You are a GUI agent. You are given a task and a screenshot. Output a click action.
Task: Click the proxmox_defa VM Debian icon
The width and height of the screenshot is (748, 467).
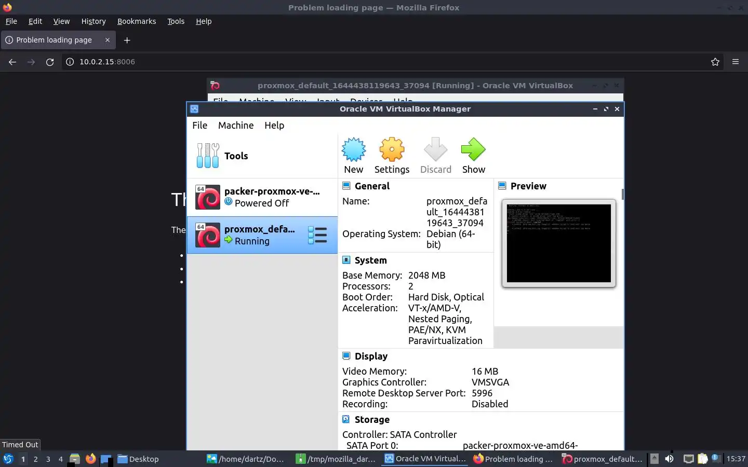tap(208, 235)
